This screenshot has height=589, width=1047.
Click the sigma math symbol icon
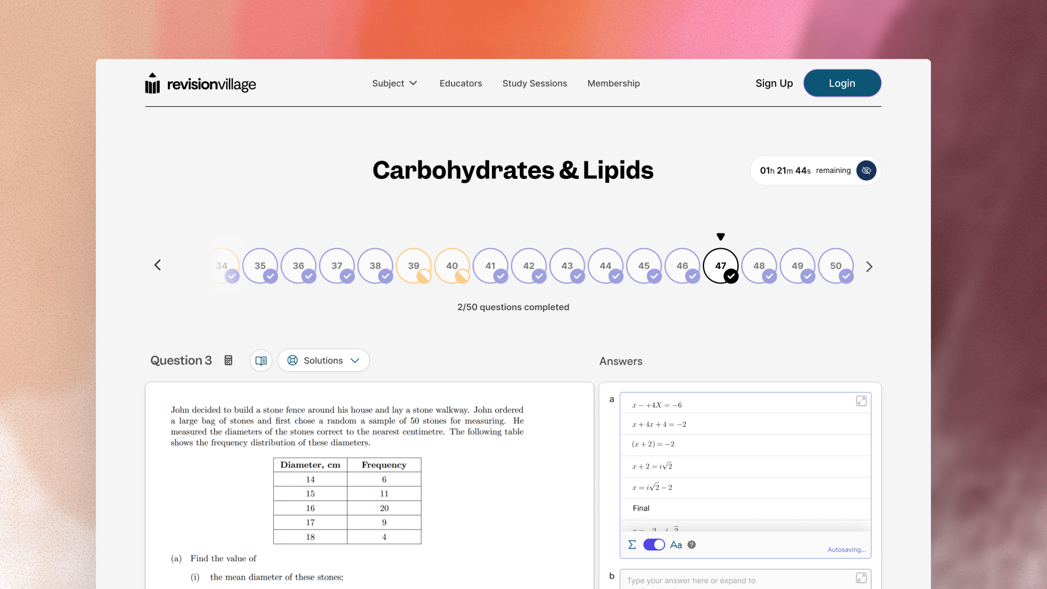[632, 545]
